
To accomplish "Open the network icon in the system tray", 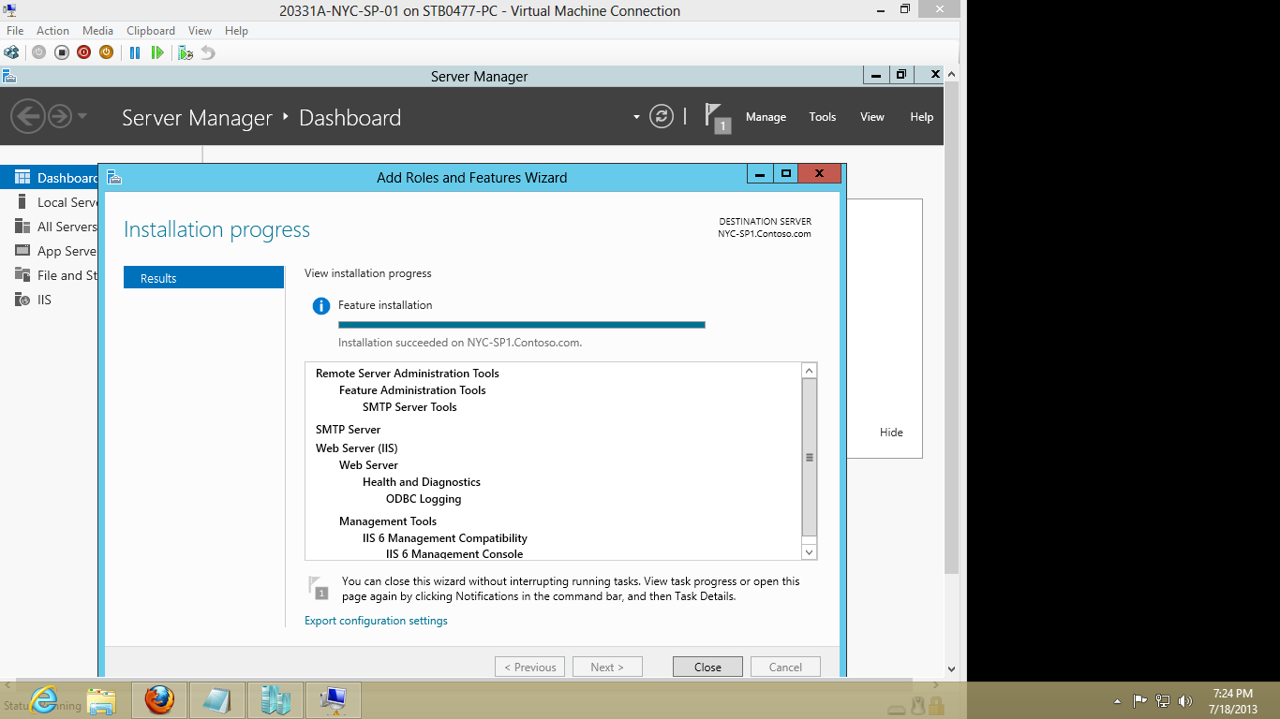I will click(1163, 700).
